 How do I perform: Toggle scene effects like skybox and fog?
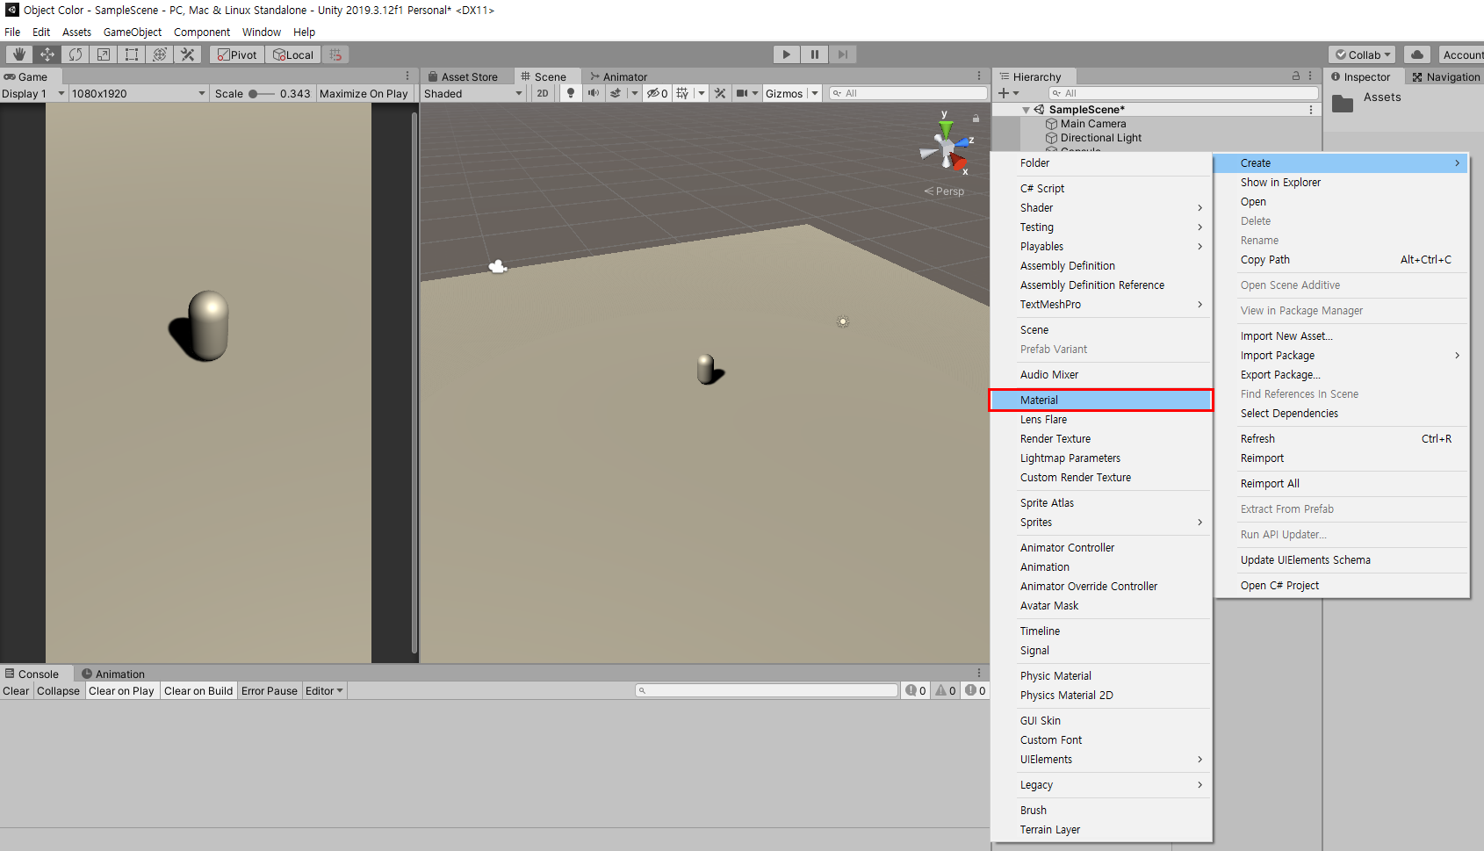[616, 93]
